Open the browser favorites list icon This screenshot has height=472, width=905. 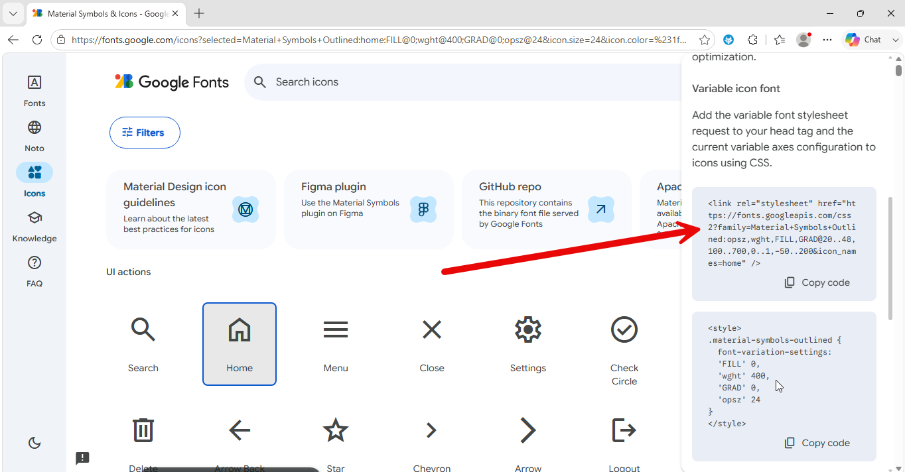(780, 40)
